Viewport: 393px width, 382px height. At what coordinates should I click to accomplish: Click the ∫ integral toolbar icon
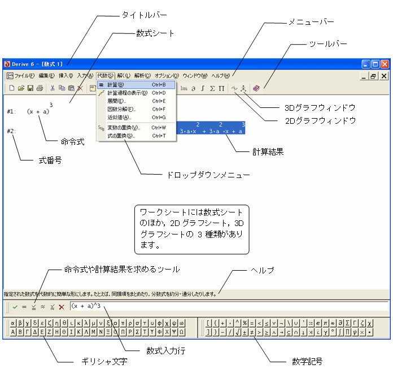pos(203,88)
